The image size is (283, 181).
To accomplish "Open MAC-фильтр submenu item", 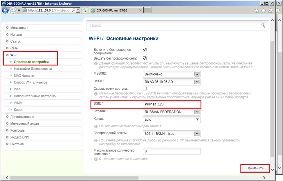I will [43, 76].
